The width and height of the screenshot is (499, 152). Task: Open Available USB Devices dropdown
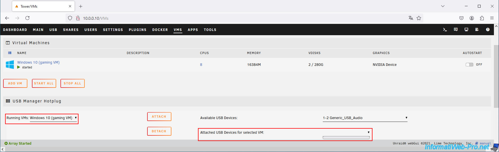(x=365, y=118)
